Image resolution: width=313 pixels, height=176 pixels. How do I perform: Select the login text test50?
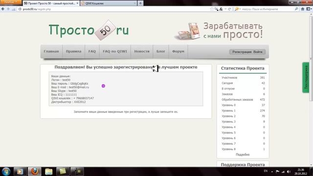[66, 80]
